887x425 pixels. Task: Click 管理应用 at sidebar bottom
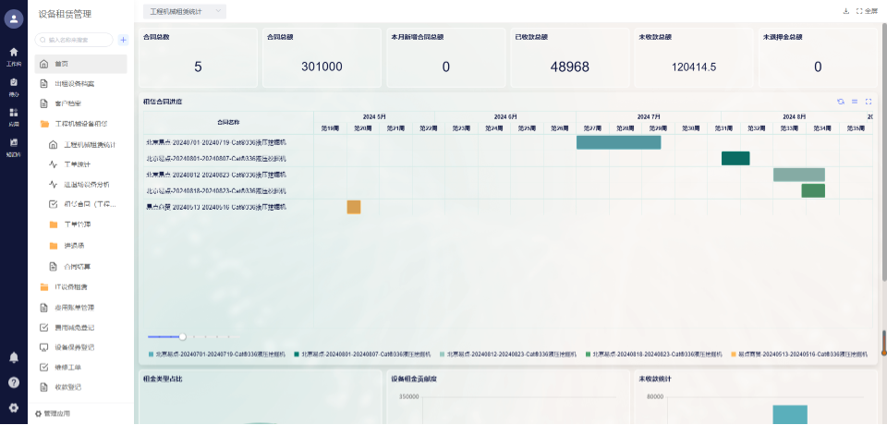[x=54, y=414]
